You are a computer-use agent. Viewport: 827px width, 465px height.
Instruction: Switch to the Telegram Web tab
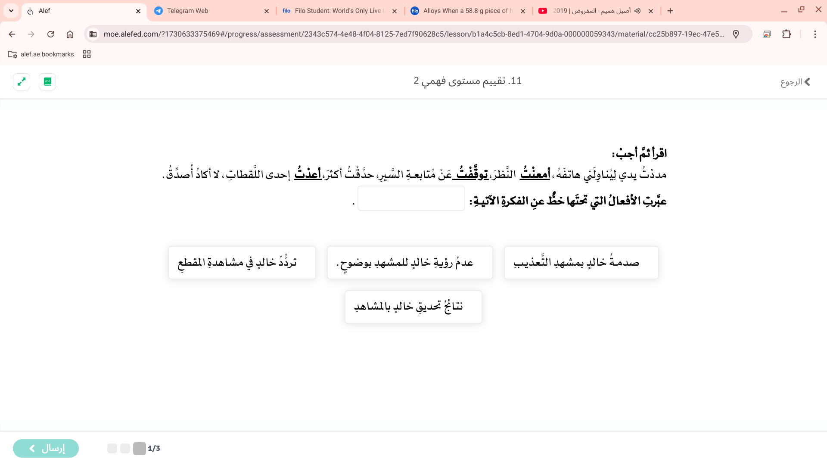click(211, 11)
